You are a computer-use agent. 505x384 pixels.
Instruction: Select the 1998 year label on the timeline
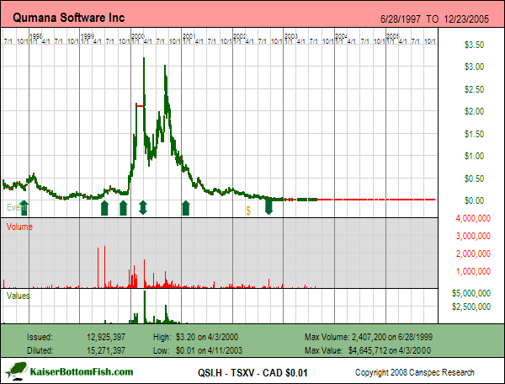click(x=36, y=36)
